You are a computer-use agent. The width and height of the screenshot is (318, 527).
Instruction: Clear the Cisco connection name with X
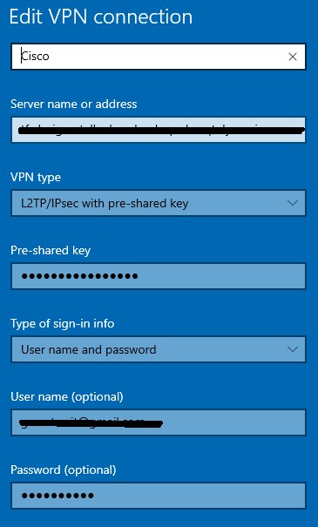pyautogui.click(x=293, y=57)
